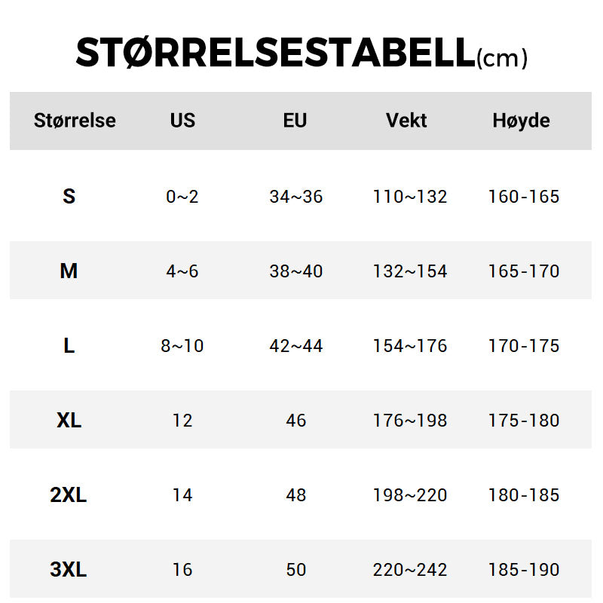Select EU size value 38~40
This screenshot has height=603, width=603.
tap(295, 271)
